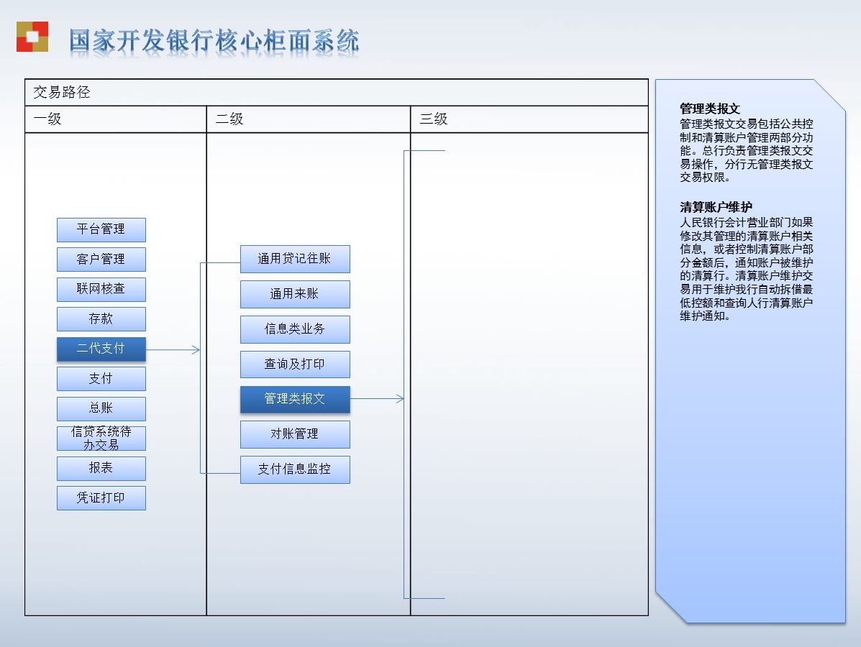Select the 总账 box
Screen dimensions: 861x647
click(101, 408)
